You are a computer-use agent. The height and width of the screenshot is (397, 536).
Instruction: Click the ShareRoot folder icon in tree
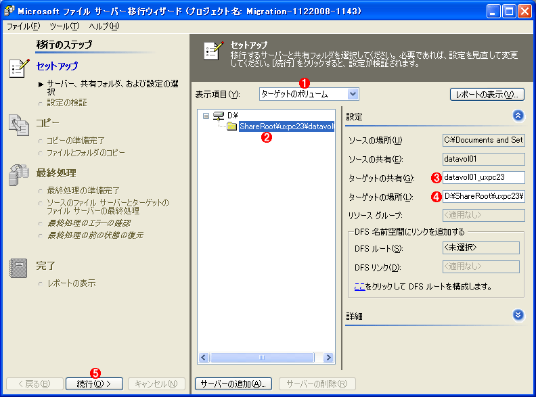(231, 126)
